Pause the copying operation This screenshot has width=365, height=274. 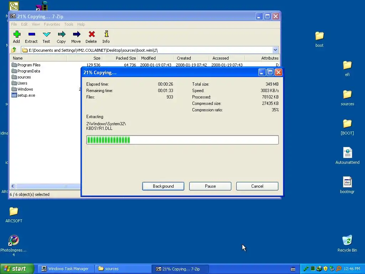tap(210, 186)
